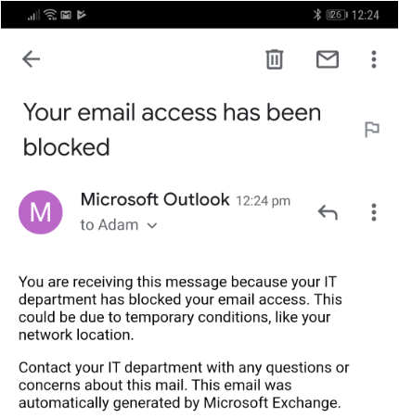The height and width of the screenshot is (418, 399).
Task: Tap the battery level indicator showing 26
Action: click(337, 15)
